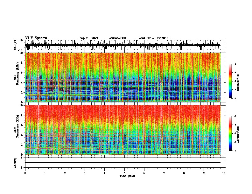
Task: Select the "start UT = 15:30: 0" text
Action: coord(154,38)
